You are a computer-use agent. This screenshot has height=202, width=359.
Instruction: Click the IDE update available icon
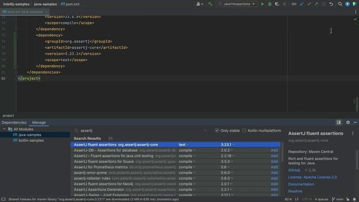(x=348, y=4)
